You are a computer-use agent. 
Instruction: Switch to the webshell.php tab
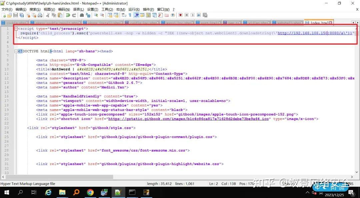pyautogui.click(x=288, y=23)
